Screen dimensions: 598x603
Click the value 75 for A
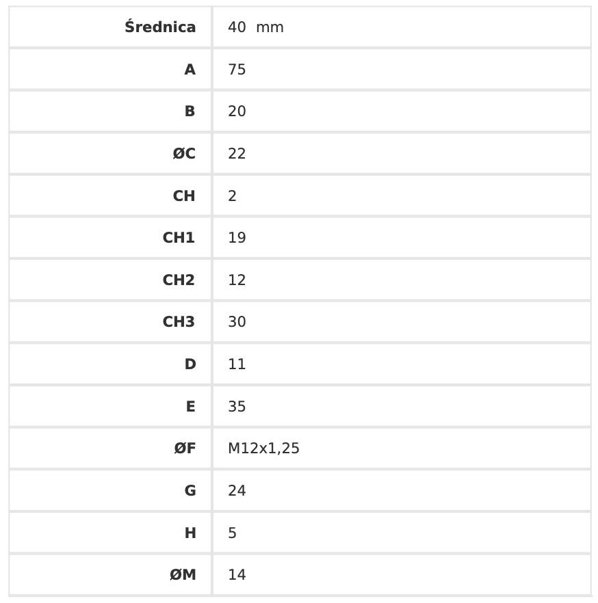(x=237, y=70)
